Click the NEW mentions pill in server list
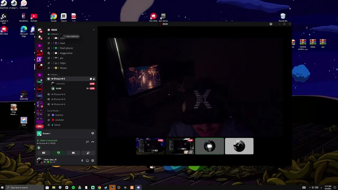Image resolution: width=338 pixels, height=190 pixels. (40, 126)
